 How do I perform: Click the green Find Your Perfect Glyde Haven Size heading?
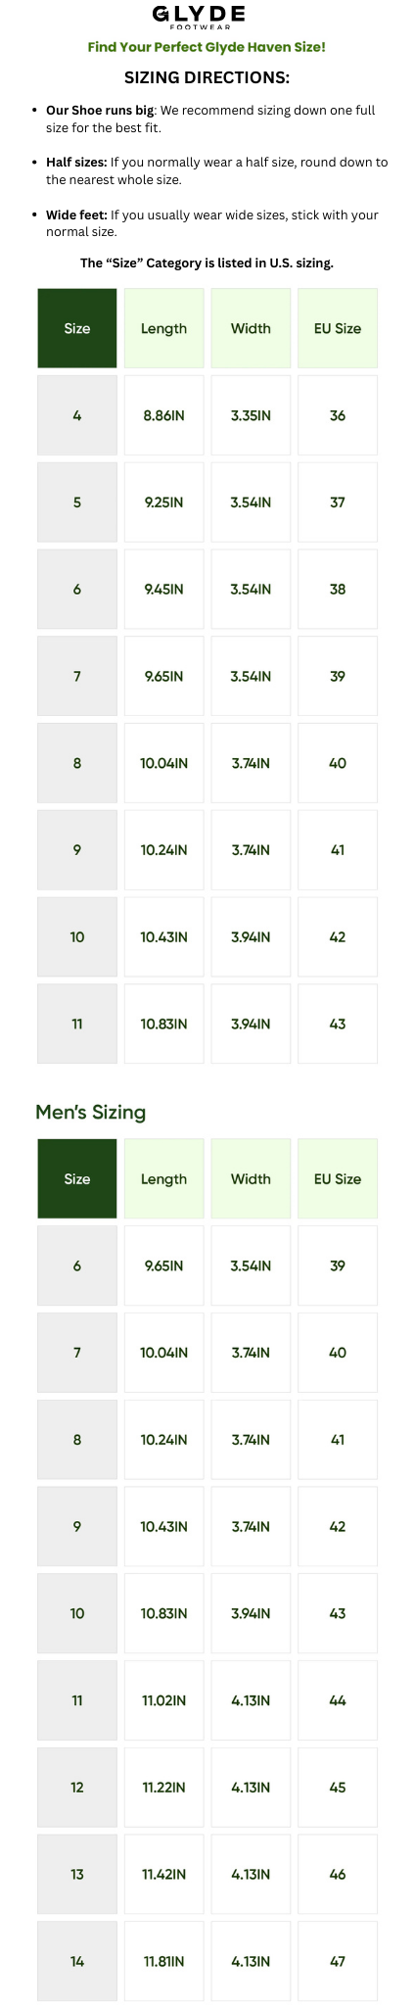pos(207,47)
